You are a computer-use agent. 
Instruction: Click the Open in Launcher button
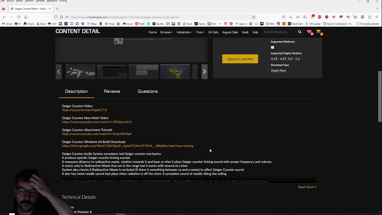(240, 59)
